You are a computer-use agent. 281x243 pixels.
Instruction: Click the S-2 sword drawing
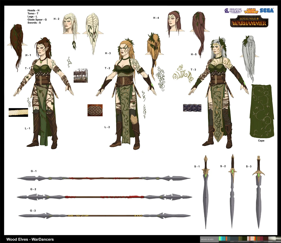click(232, 191)
